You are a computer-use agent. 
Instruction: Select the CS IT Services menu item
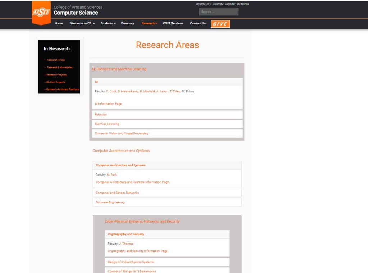point(172,23)
